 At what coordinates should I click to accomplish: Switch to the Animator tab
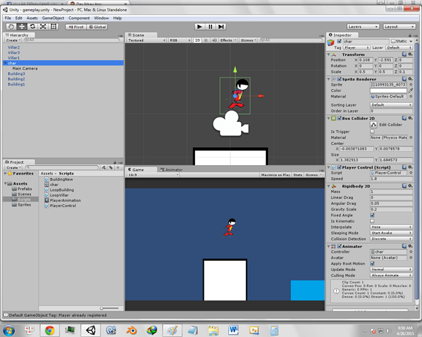pyautogui.click(x=174, y=170)
